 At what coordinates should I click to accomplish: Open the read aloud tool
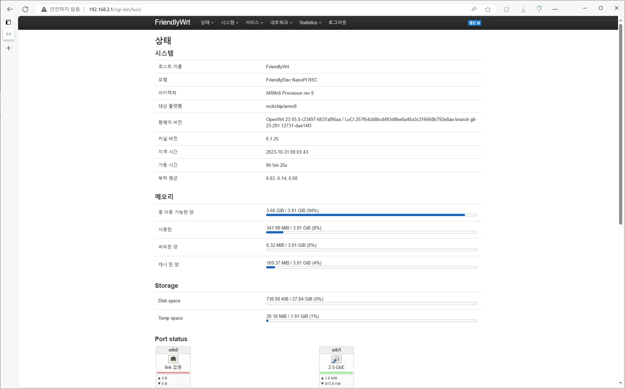click(474, 9)
